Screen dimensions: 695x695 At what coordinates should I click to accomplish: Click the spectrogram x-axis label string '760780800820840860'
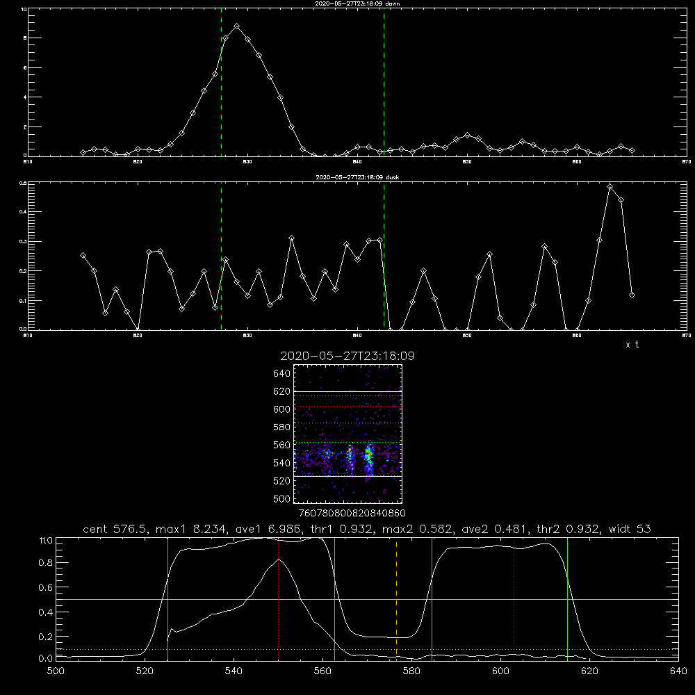(x=352, y=513)
